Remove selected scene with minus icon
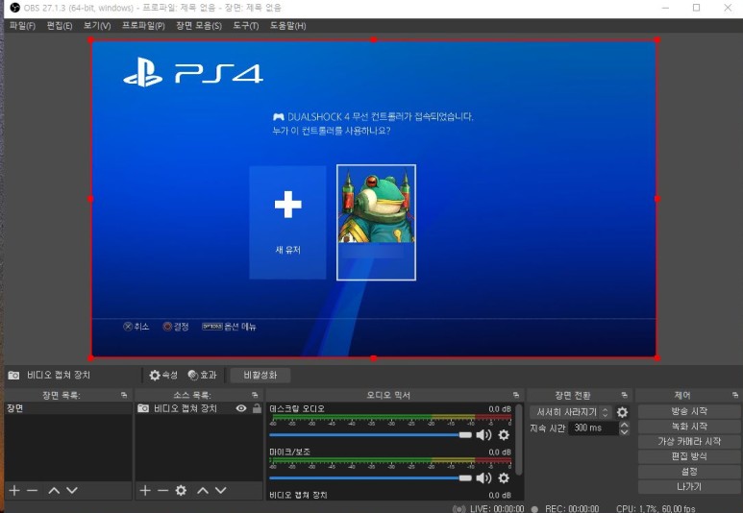The width and height of the screenshot is (743, 513). coord(33,491)
